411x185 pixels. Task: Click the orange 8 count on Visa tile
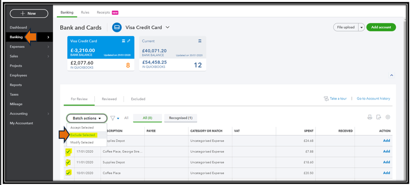tap(128, 65)
